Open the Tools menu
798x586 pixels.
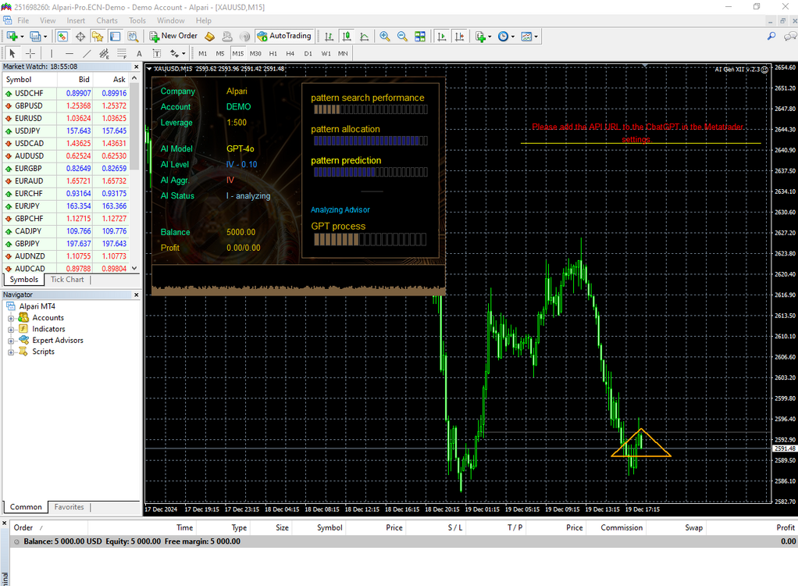pyautogui.click(x=137, y=20)
